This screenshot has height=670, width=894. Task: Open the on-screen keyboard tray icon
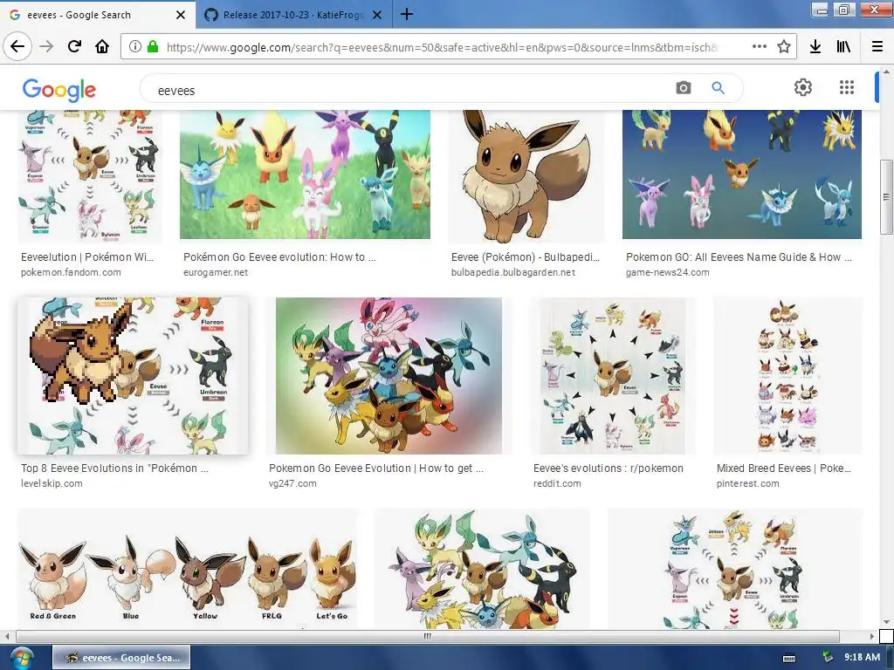(x=789, y=658)
